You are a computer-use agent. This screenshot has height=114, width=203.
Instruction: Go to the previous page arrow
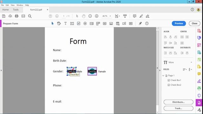click(50, 16)
